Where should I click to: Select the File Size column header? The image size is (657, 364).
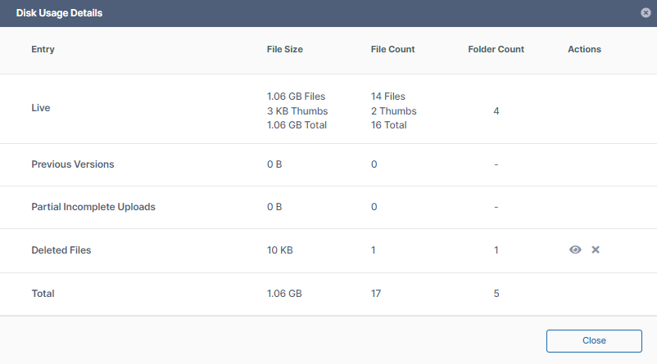click(x=284, y=49)
